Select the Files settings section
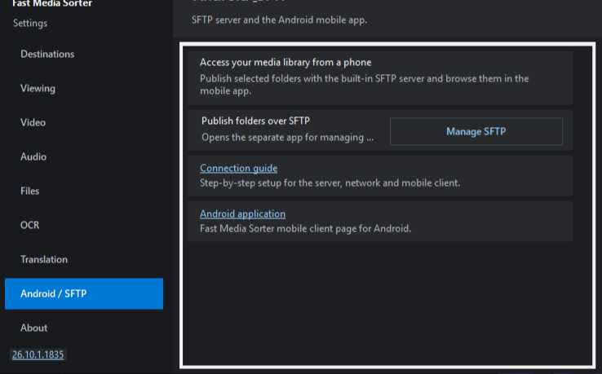The image size is (602, 374). point(84,191)
